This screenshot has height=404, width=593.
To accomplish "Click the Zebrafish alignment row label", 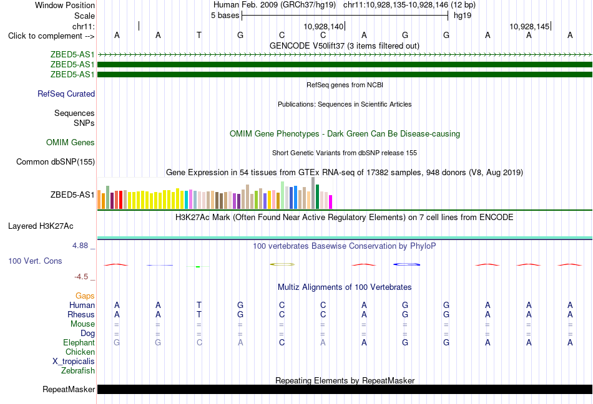I will pyautogui.click(x=78, y=371).
